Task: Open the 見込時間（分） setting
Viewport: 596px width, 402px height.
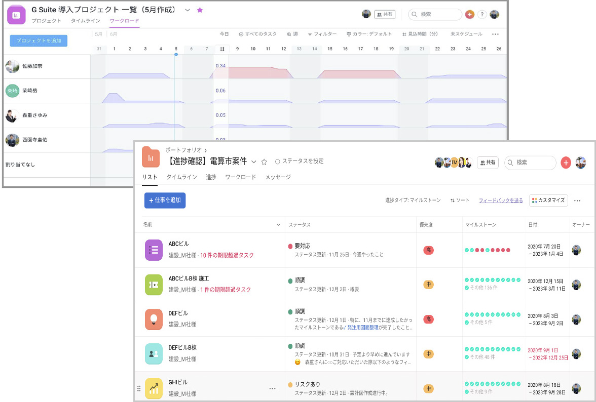Action: pyautogui.click(x=420, y=34)
